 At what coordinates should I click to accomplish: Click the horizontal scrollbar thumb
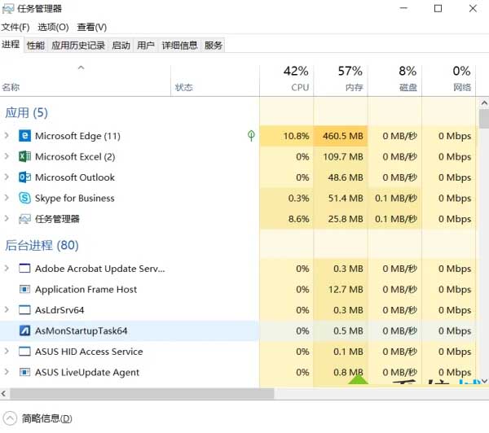(142, 393)
